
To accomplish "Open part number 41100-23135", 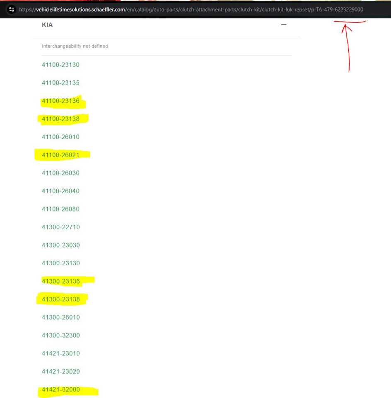I will (60, 83).
